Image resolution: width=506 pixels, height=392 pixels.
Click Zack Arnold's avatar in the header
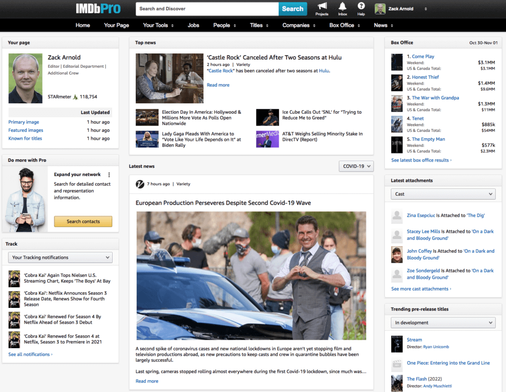pyautogui.click(x=380, y=9)
